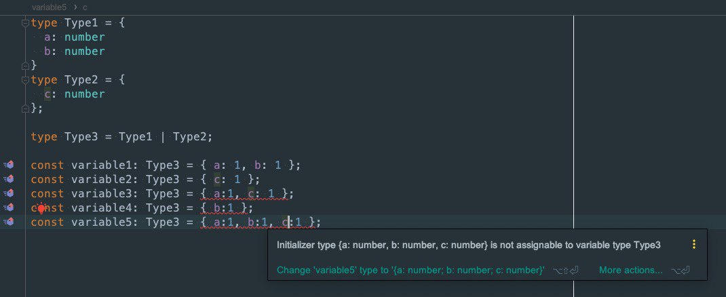Click the fold end marker of Type2
The width and height of the screenshot is (726, 297).
[26, 108]
